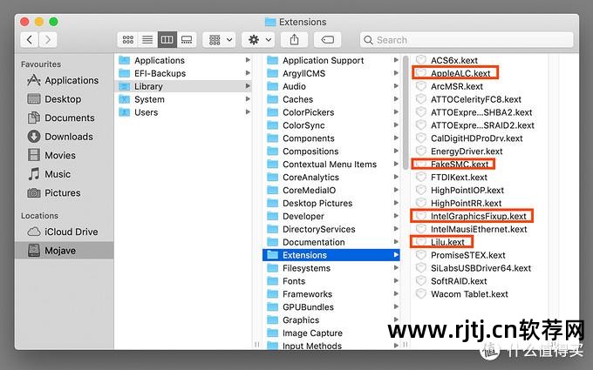Viewport: 593px width, 370px height.
Task: Go back with the left chevron button
Action: pos(30,40)
